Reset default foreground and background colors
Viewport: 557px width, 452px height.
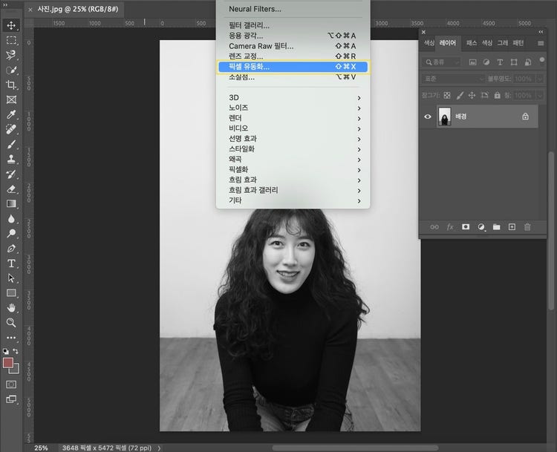tap(6, 352)
